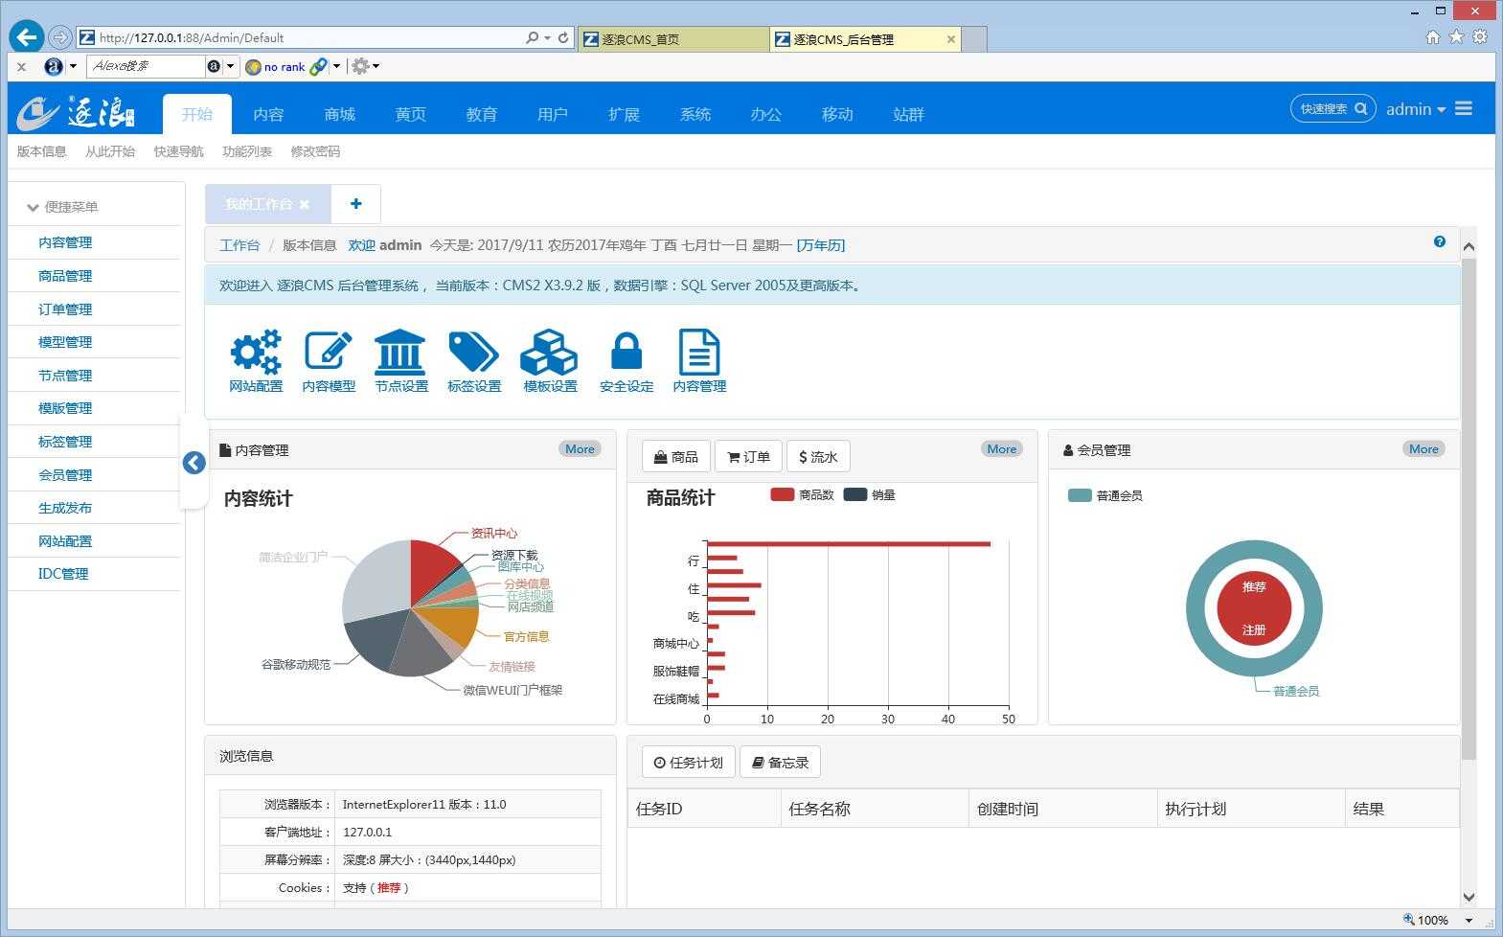Open the 内容管理 document icon

[699, 352]
